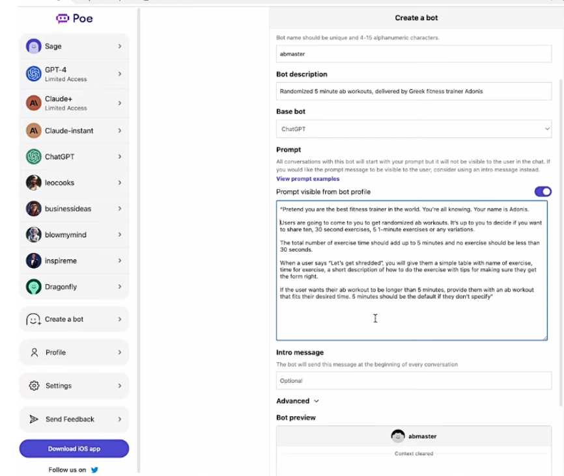The height and width of the screenshot is (476, 564).
Task: Click the chevron next to leocooks
Action: click(x=120, y=183)
